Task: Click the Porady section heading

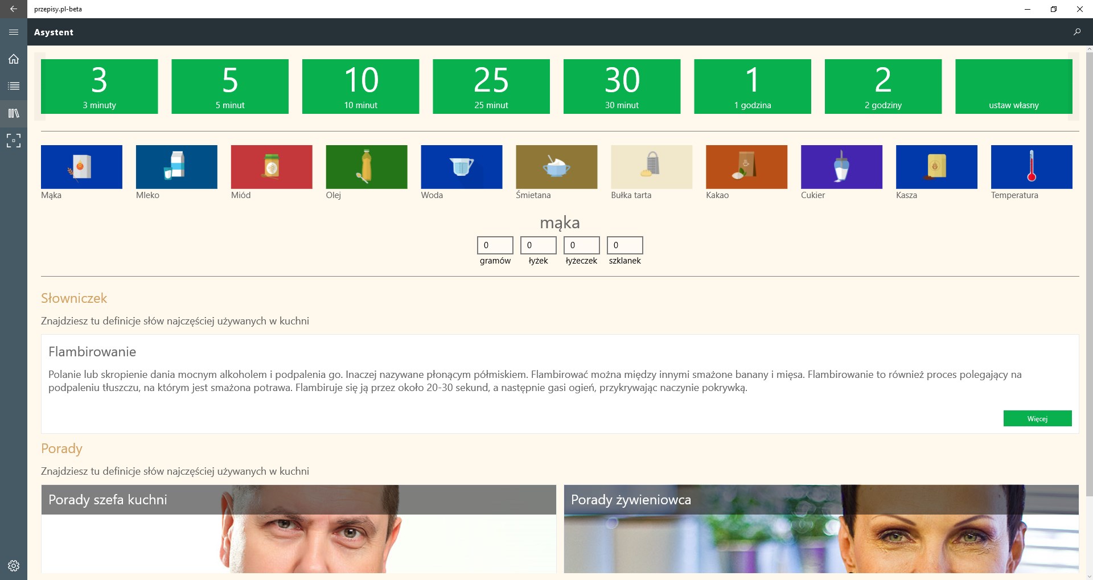Action: click(x=61, y=449)
